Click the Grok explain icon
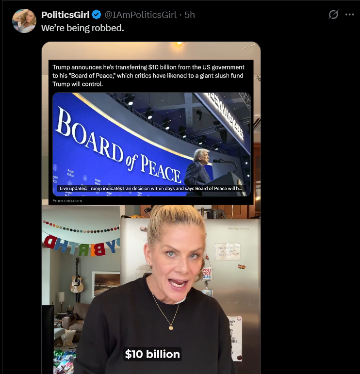Screen dimensions: 360x374 pyautogui.click(x=333, y=15)
